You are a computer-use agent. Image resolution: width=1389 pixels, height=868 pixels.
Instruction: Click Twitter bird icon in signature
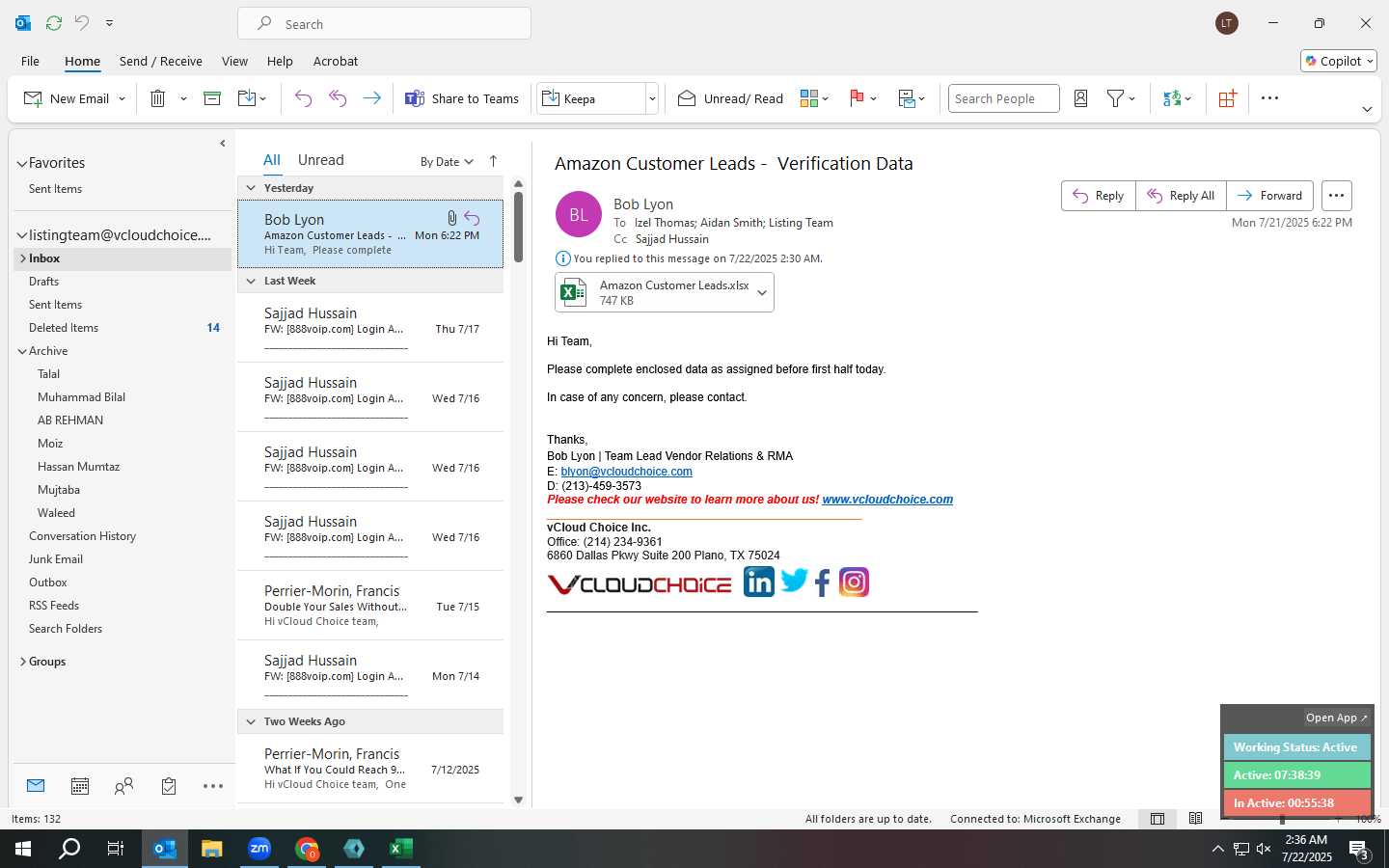click(794, 581)
